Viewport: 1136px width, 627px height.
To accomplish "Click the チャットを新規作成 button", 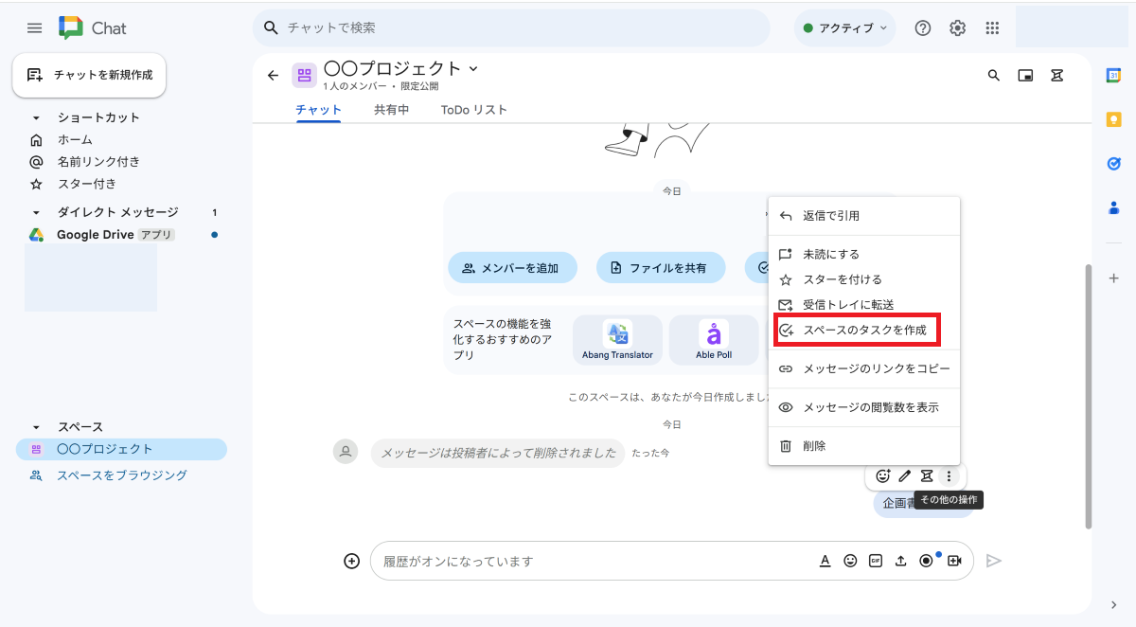I will (x=89, y=75).
